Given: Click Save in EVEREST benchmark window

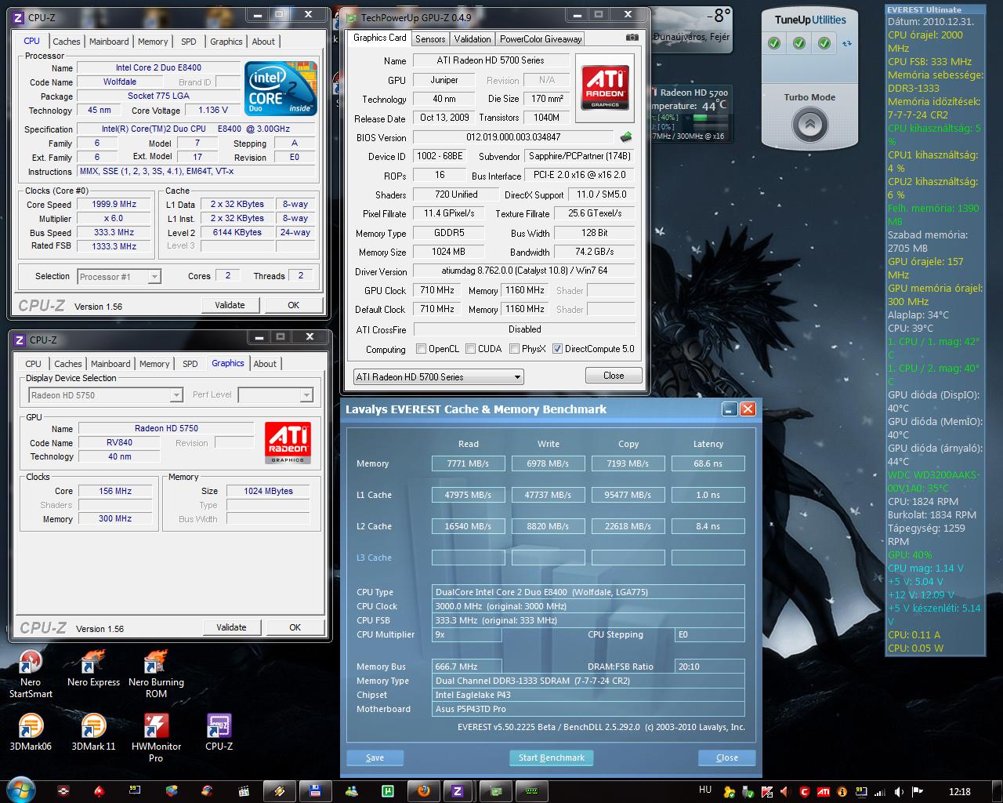Looking at the screenshot, I should [x=375, y=758].
